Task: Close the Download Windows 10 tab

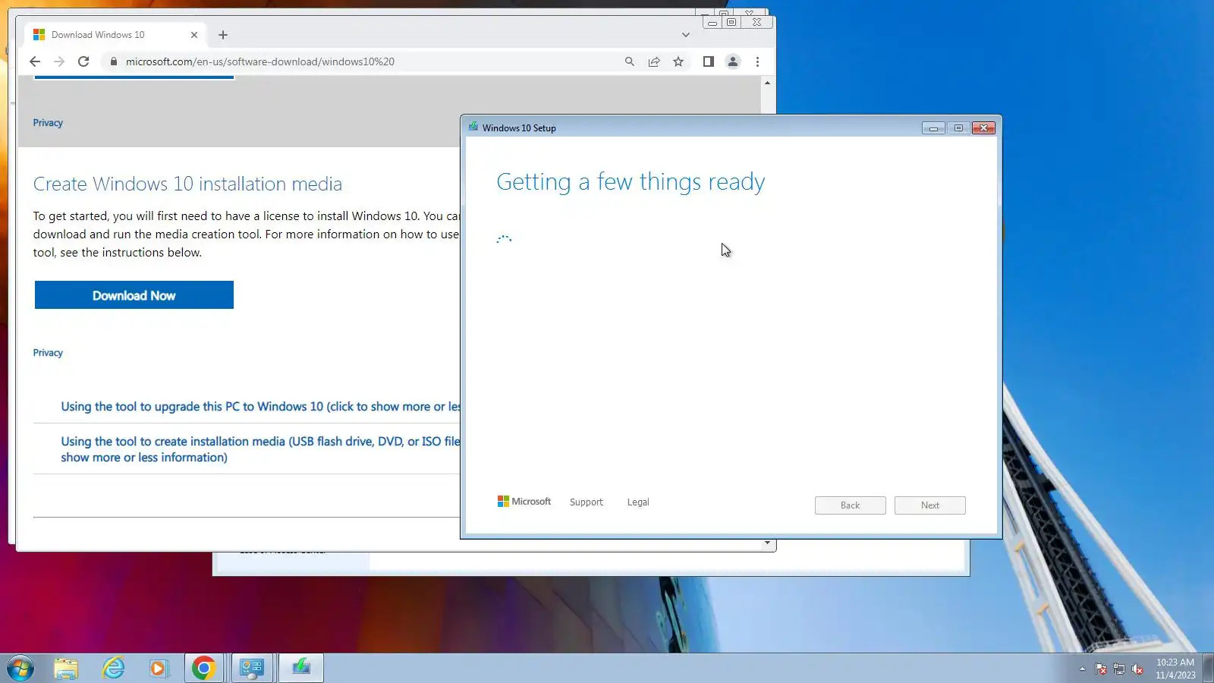Action: click(194, 35)
